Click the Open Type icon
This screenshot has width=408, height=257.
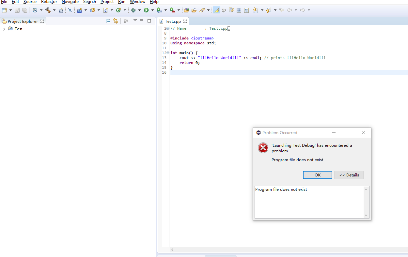click(187, 10)
